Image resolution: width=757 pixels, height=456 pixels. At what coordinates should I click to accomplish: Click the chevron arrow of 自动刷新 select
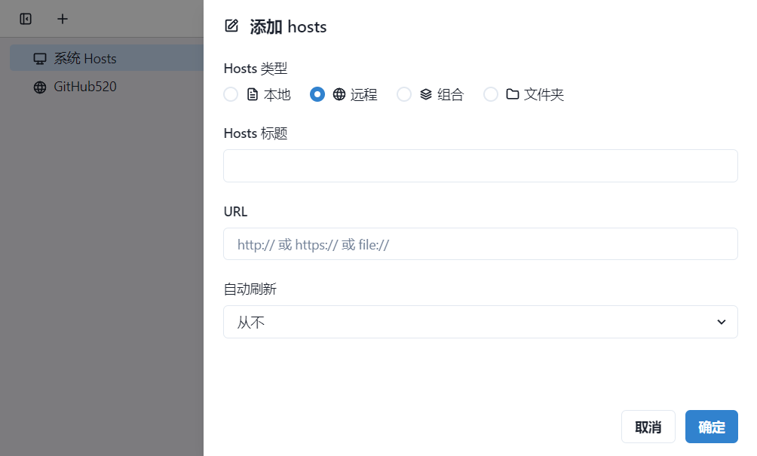coord(722,322)
